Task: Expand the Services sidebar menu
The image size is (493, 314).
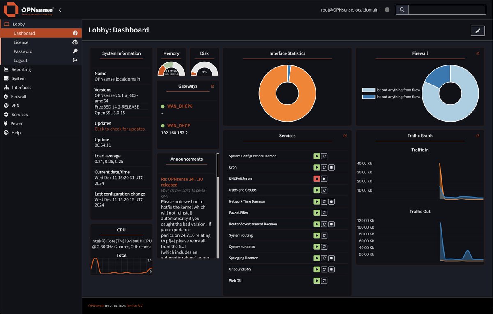Action: click(x=41, y=115)
